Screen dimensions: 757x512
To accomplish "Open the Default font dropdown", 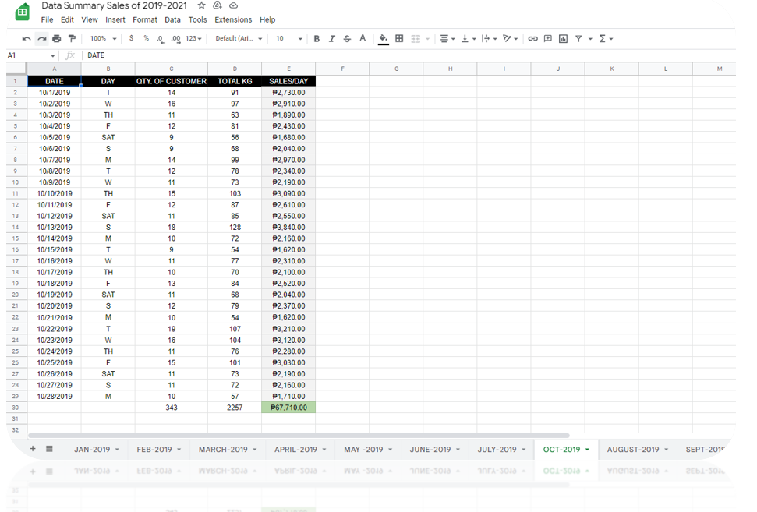I will click(x=239, y=39).
